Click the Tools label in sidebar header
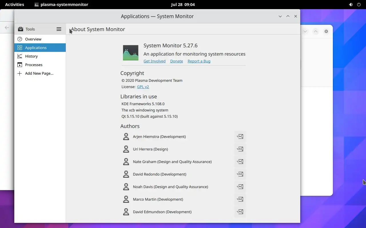366x228 pixels. coord(30,29)
